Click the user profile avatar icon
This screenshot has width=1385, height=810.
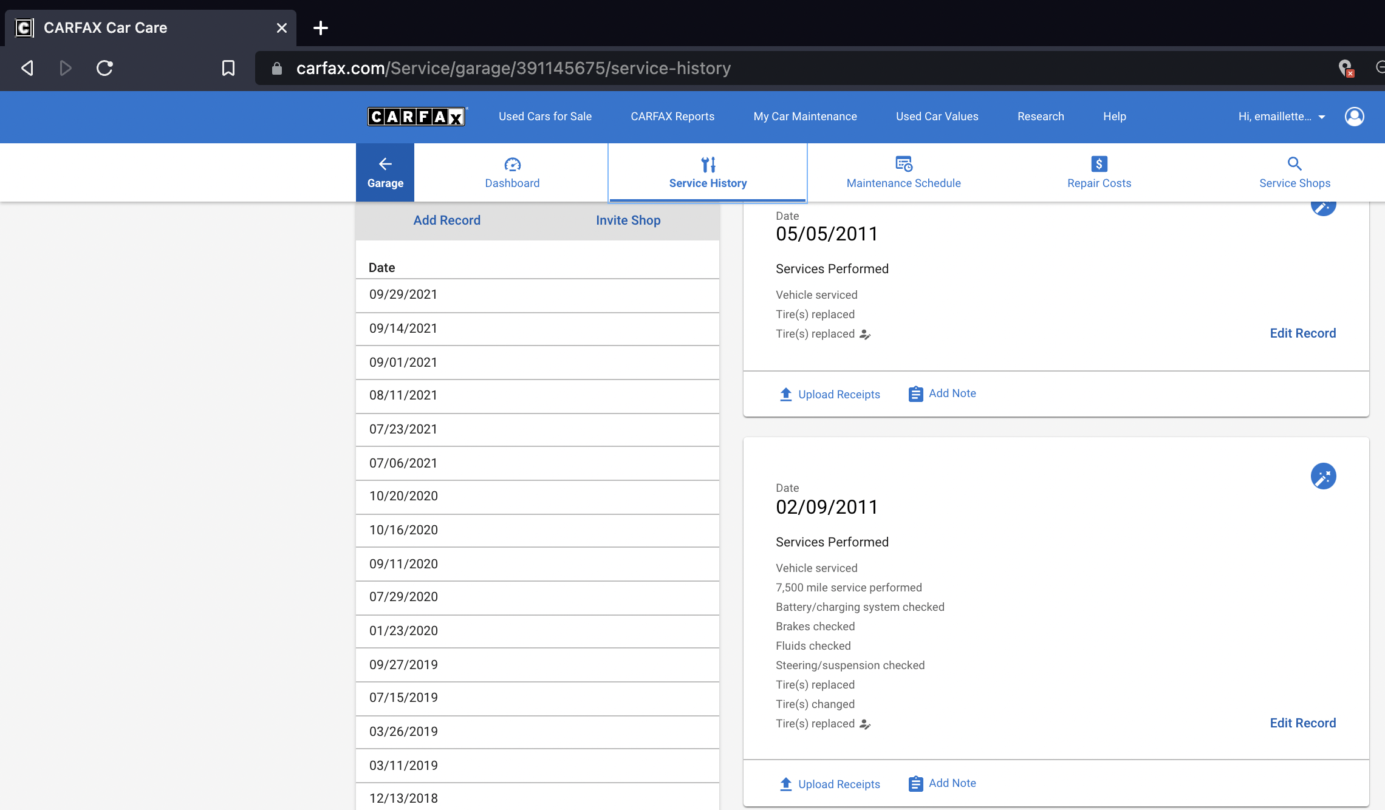[x=1354, y=117]
